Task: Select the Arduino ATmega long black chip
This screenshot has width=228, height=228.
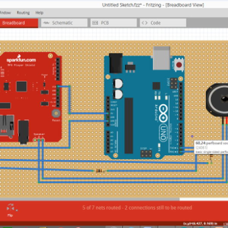Action: pos(129,126)
